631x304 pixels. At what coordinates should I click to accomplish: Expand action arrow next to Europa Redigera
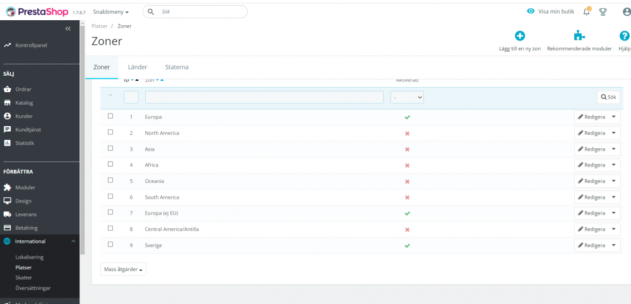(x=614, y=117)
